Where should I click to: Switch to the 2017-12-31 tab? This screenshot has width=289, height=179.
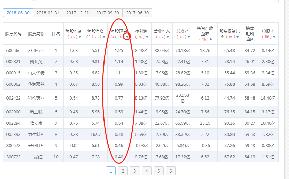(x=78, y=13)
